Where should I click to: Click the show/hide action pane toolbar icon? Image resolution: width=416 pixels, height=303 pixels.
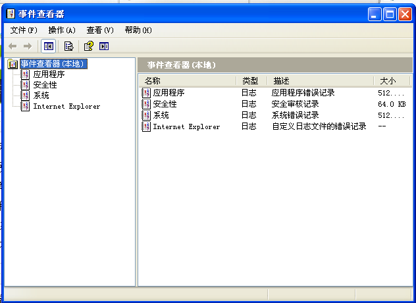point(104,46)
